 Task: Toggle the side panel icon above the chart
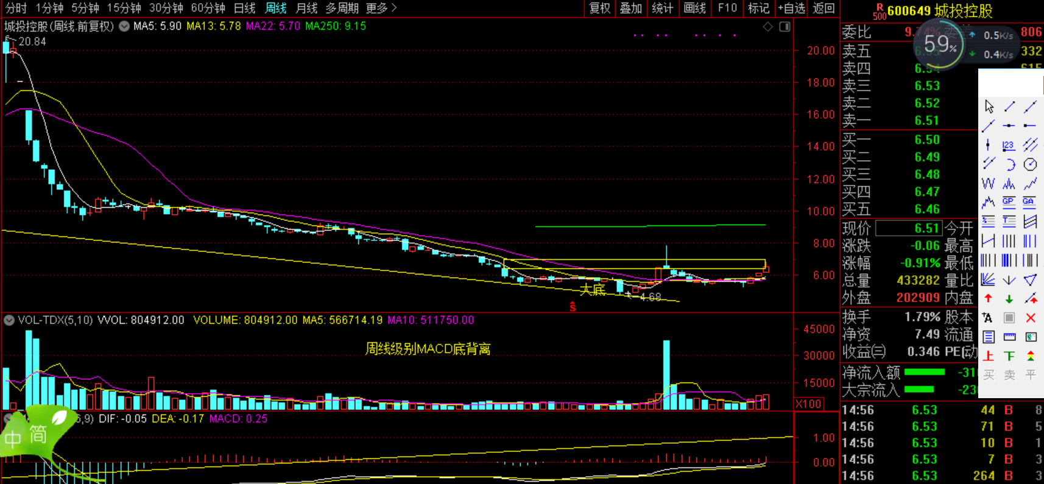(x=785, y=27)
